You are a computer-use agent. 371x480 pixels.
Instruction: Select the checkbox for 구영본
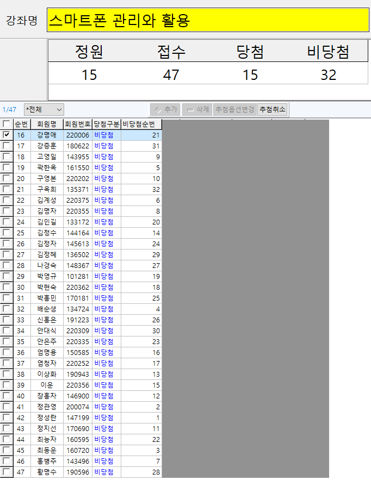[x=6, y=178]
